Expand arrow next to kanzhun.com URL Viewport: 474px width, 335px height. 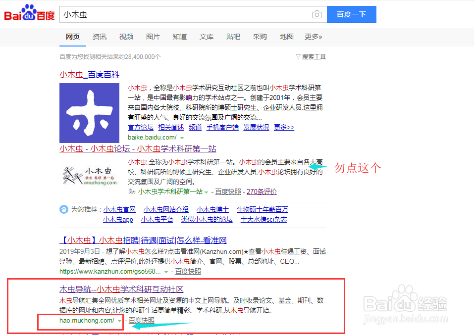(166, 272)
